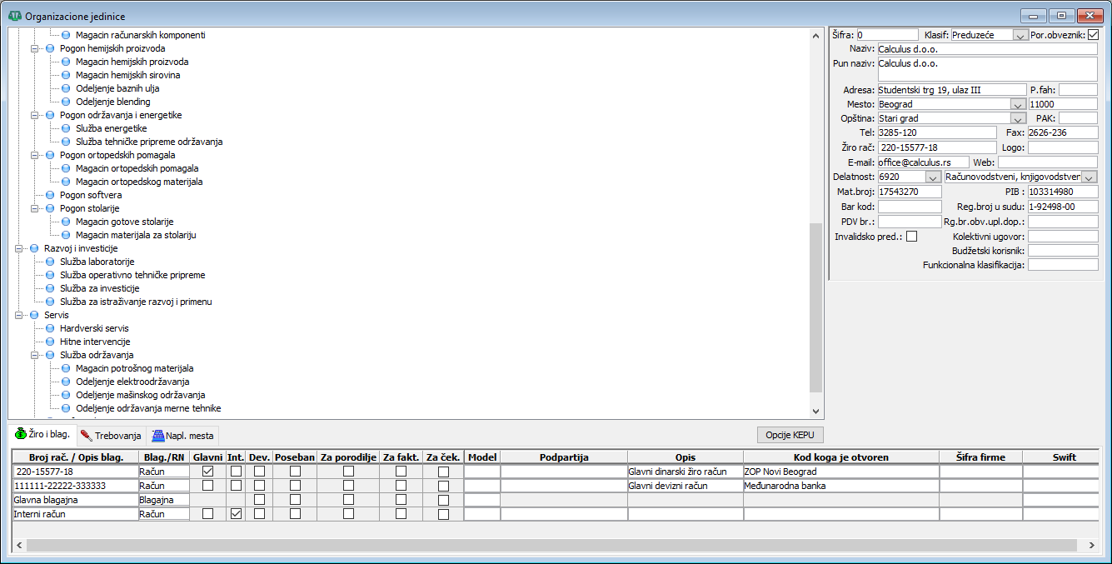The width and height of the screenshot is (1112, 564).
Task: Click the icon beside Magacin gotove stolarije
Action: tap(66, 222)
